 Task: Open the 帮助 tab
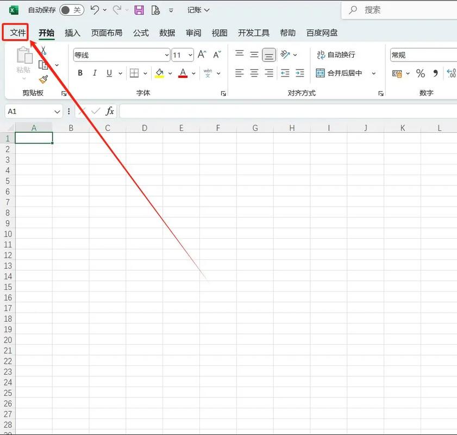(x=287, y=33)
